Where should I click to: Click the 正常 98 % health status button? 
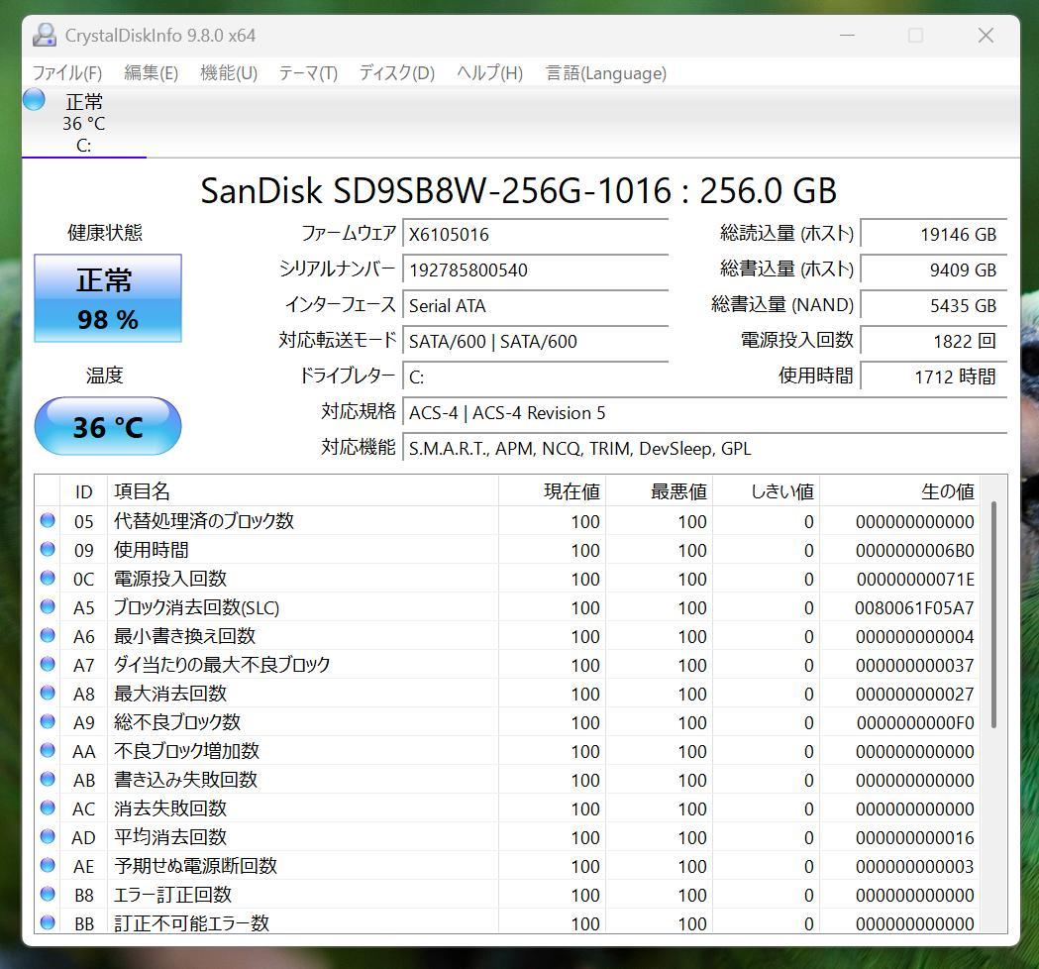tap(107, 298)
